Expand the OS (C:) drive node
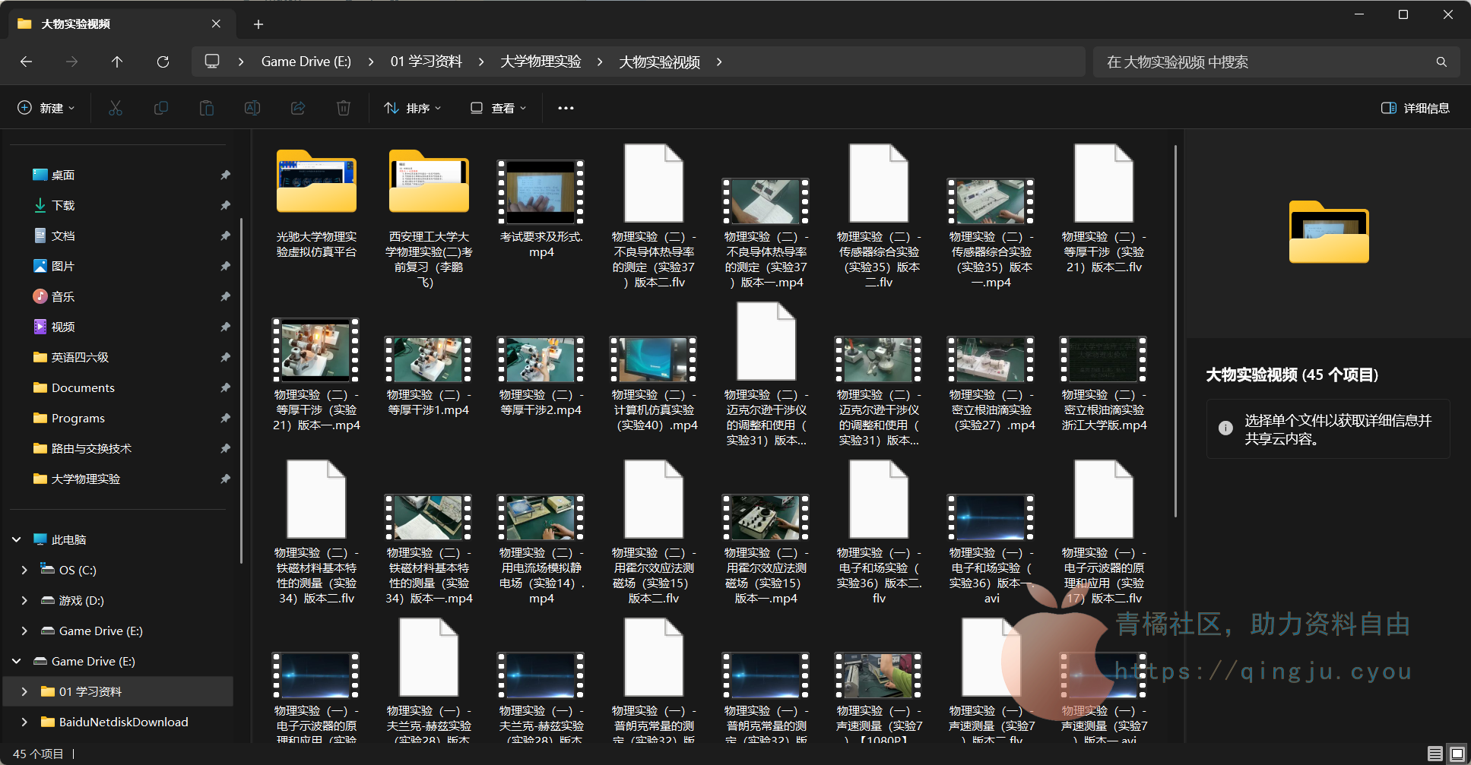1471x765 pixels. click(24, 570)
